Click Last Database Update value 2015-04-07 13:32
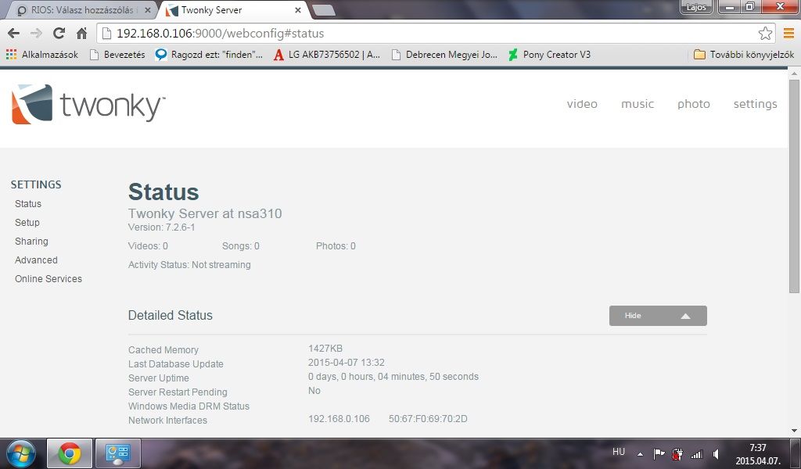The width and height of the screenshot is (801, 469). click(x=347, y=363)
